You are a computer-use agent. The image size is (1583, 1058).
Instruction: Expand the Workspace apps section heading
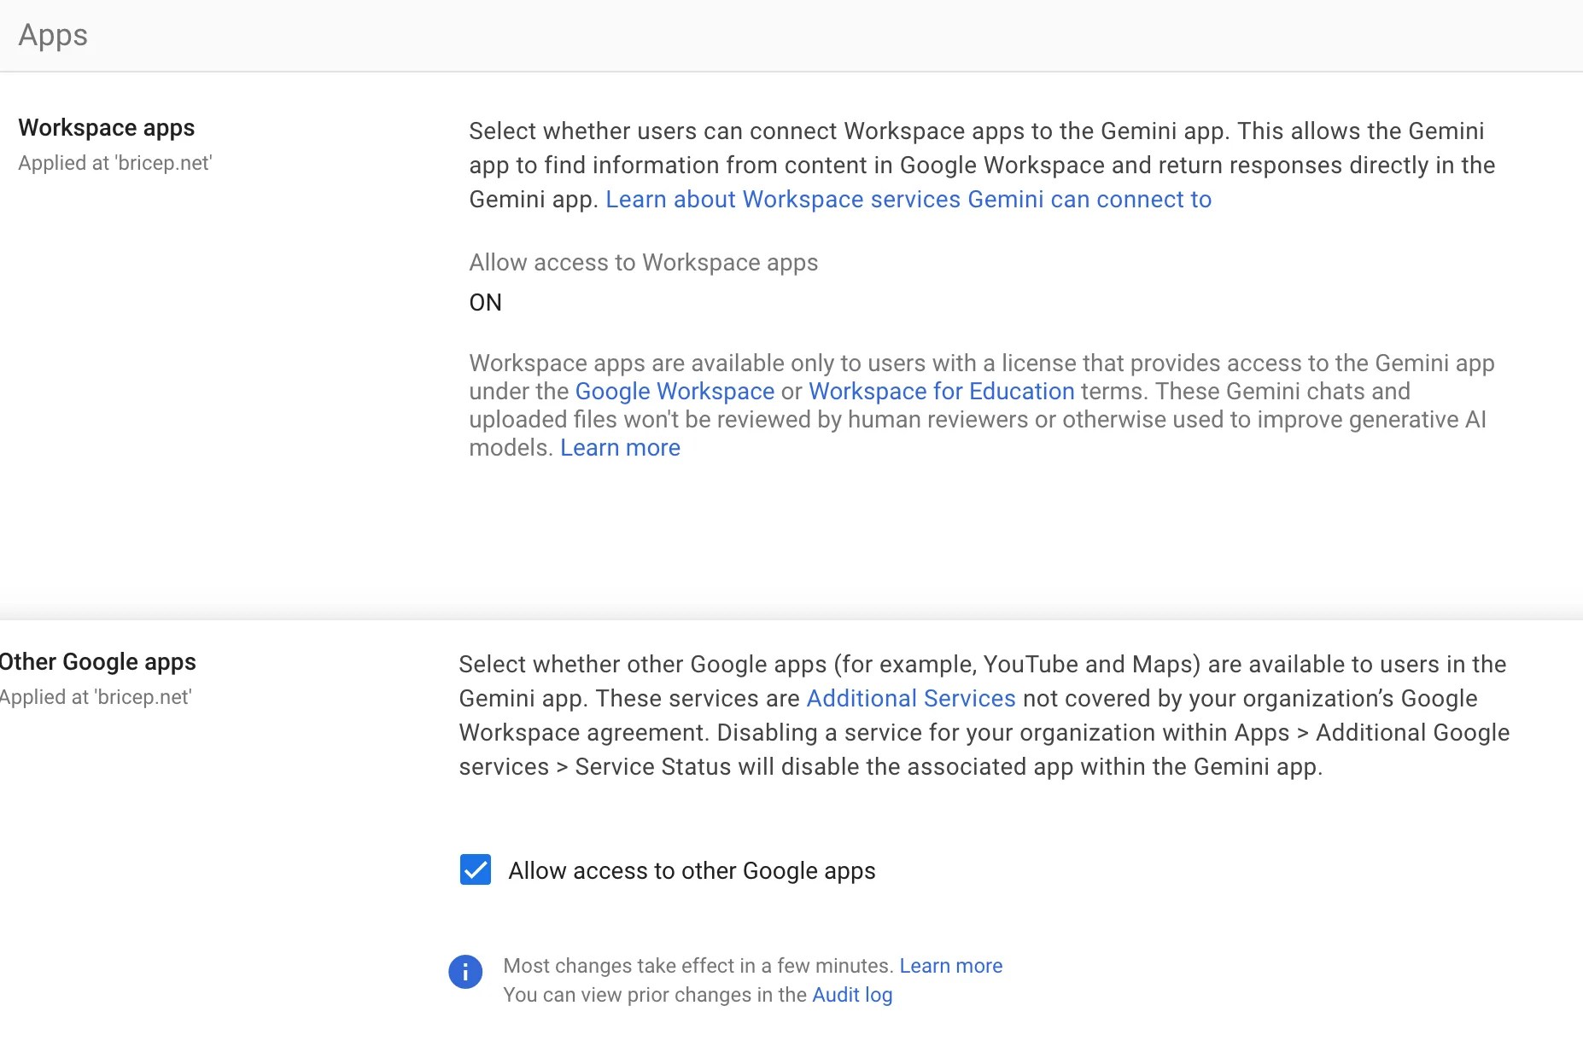[x=107, y=127]
